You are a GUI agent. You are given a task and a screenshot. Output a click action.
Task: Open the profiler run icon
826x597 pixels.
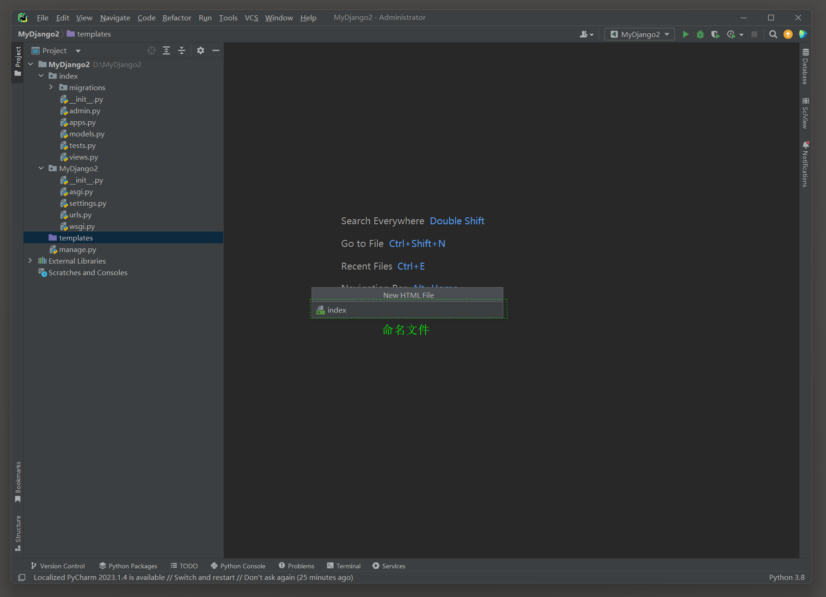pos(731,34)
